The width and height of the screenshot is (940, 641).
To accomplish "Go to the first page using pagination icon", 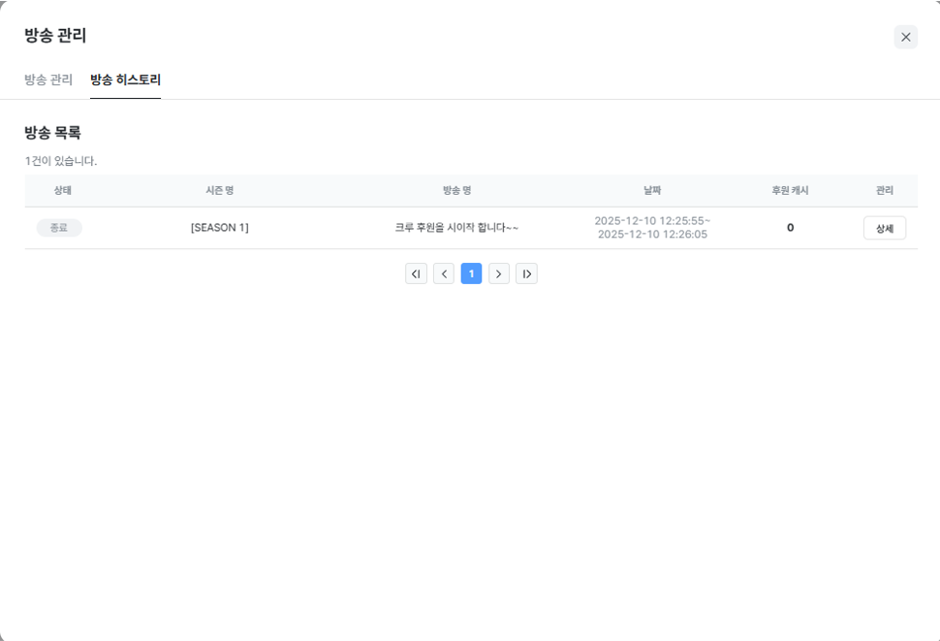I will 416,272.
